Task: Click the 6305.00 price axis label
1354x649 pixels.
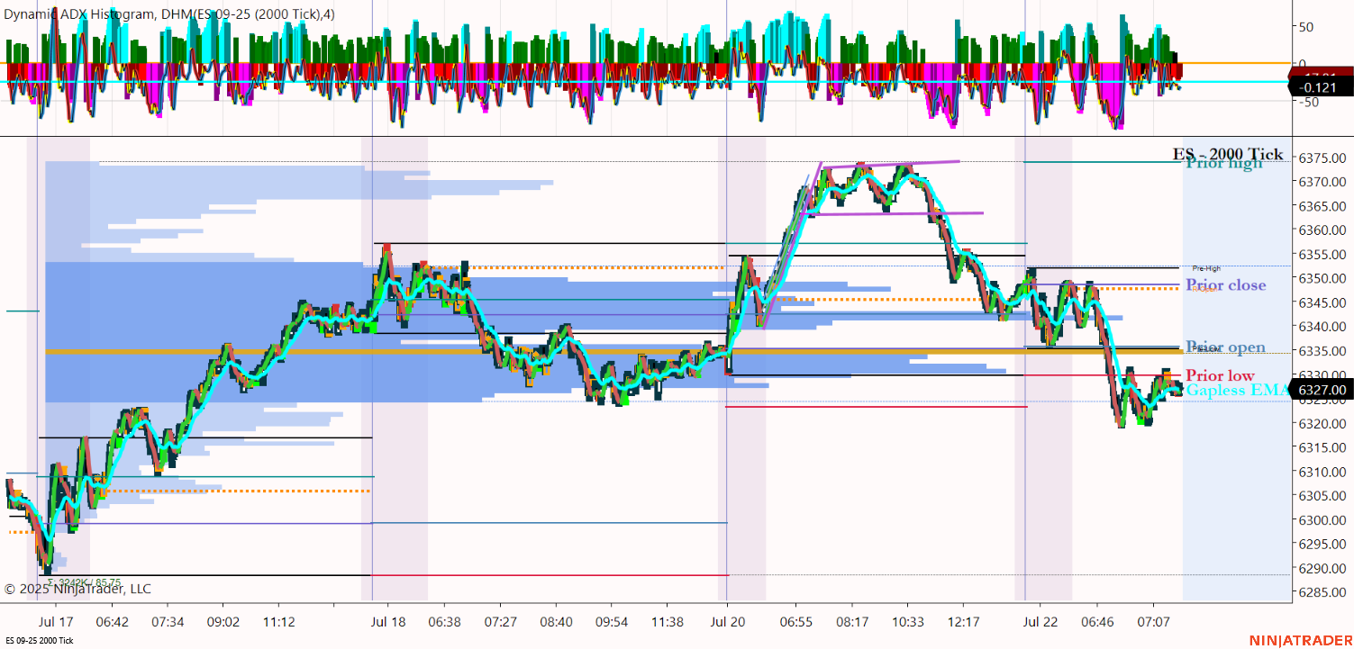Action: pos(1321,496)
